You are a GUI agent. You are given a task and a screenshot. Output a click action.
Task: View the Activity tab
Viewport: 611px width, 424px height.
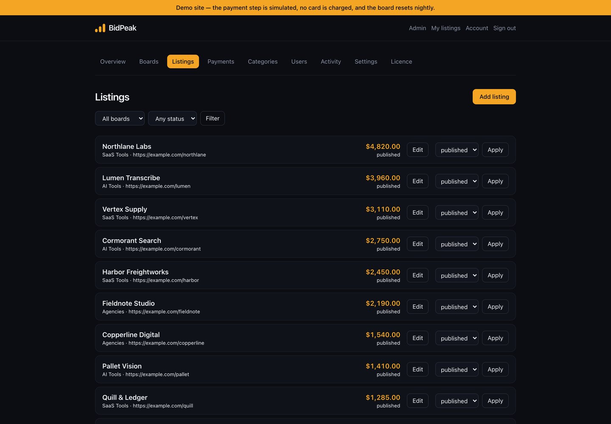(331, 61)
